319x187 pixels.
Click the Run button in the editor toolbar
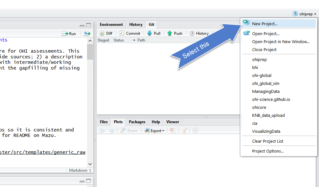pyautogui.click(x=69, y=34)
